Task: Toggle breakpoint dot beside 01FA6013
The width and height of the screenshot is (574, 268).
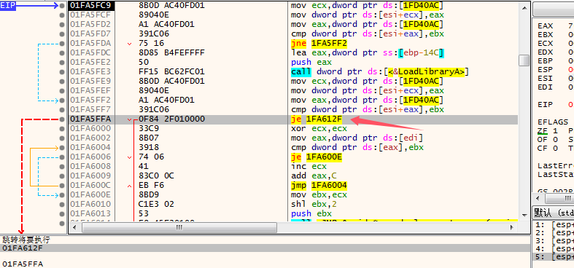Action: pos(62,213)
